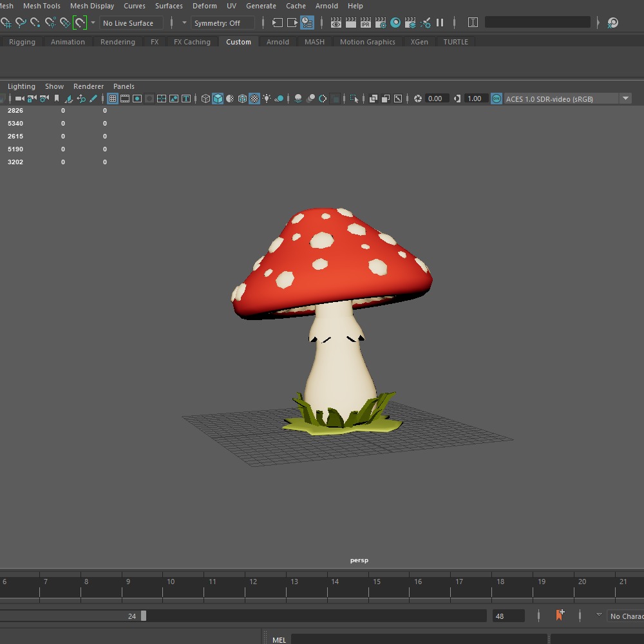Switch to the TURTLE shelf tab
Image resolution: width=644 pixels, height=644 pixels.
tap(455, 41)
